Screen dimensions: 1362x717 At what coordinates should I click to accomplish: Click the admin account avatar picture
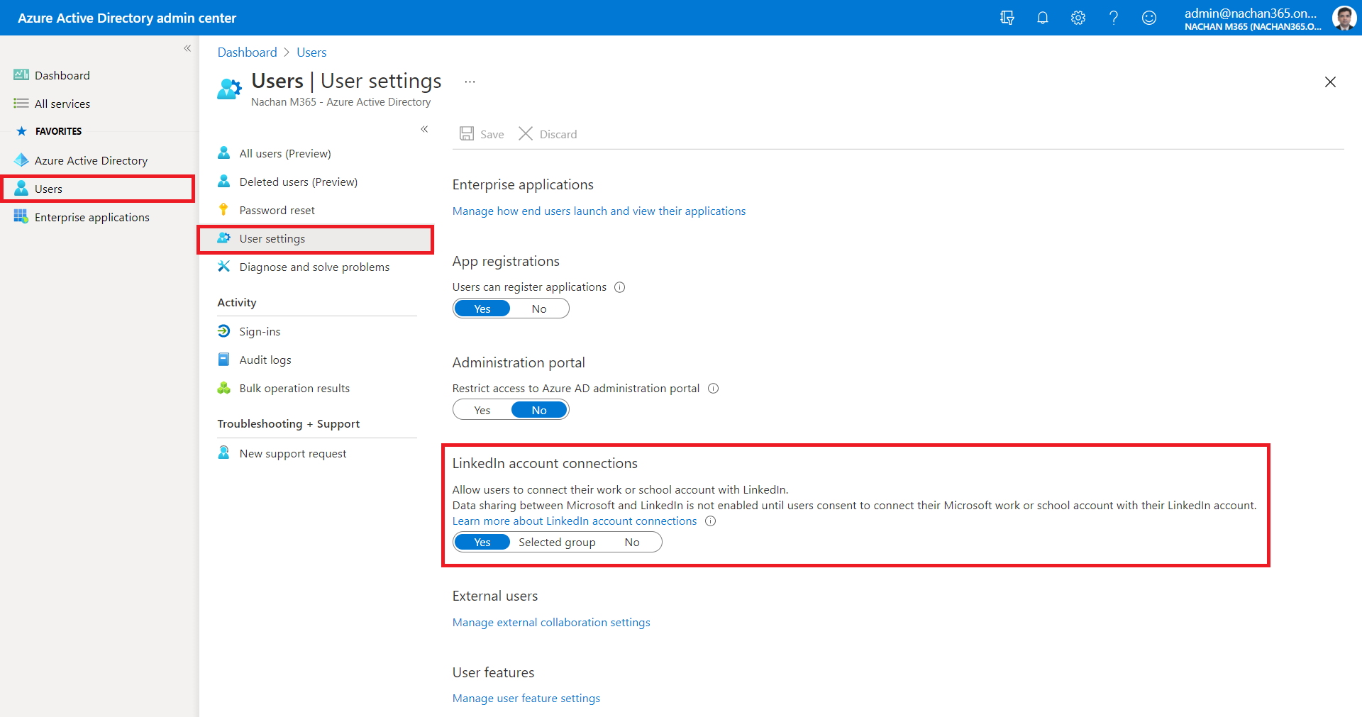point(1344,18)
